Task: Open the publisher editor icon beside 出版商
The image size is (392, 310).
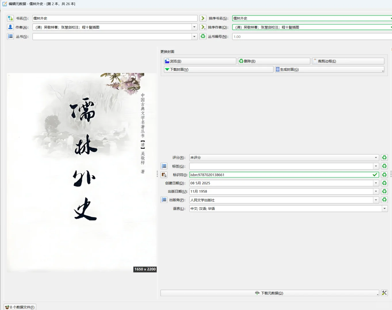Action: coord(164,200)
